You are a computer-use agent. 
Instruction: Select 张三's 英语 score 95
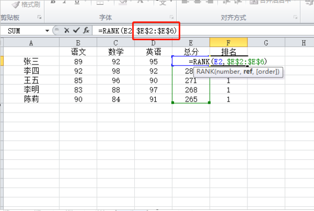click(x=154, y=61)
